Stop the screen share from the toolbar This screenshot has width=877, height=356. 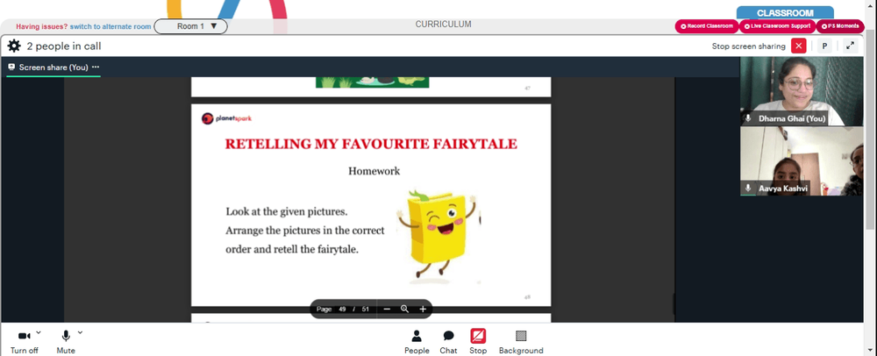pyautogui.click(x=478, y=341)
